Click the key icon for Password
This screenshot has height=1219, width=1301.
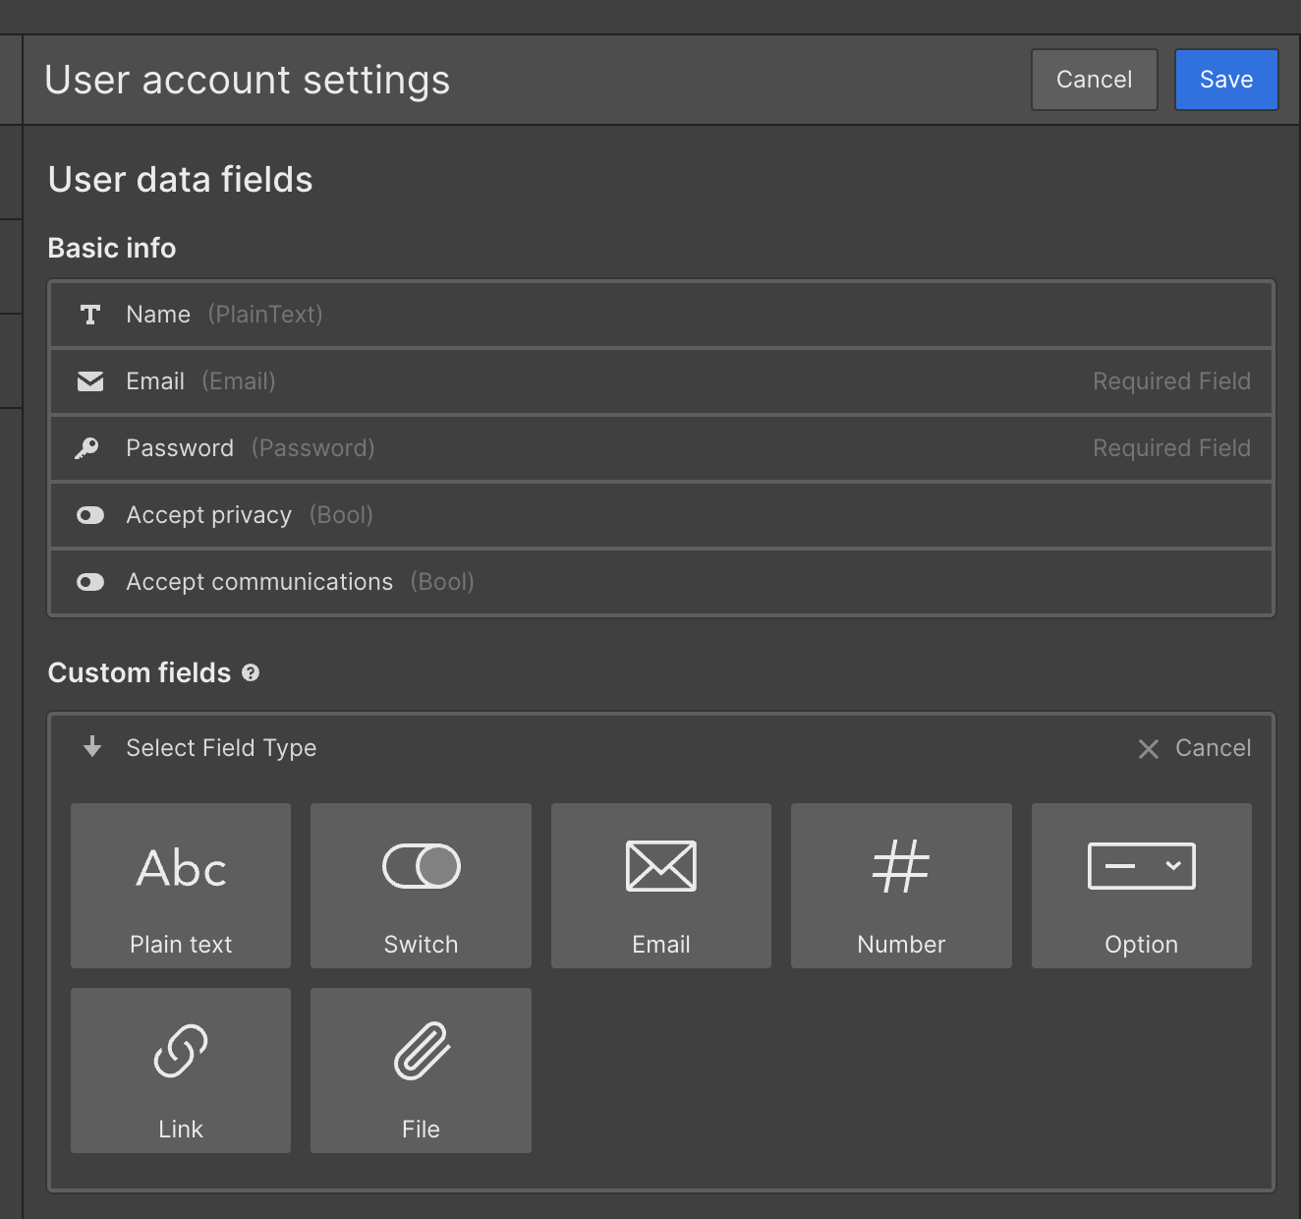pyautogui.click(x=87, y=448)
